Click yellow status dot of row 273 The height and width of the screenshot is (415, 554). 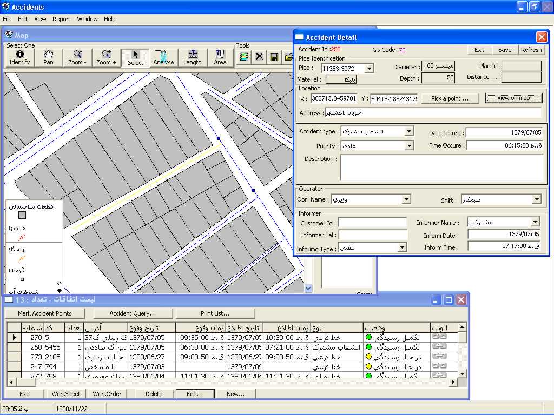pyautogui.click(x=368, y=357)
